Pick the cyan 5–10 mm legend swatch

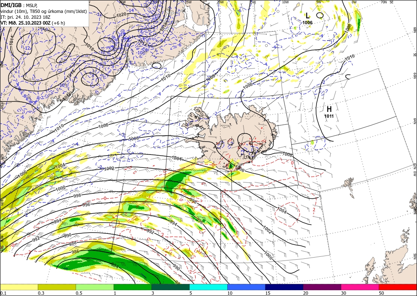208,287
